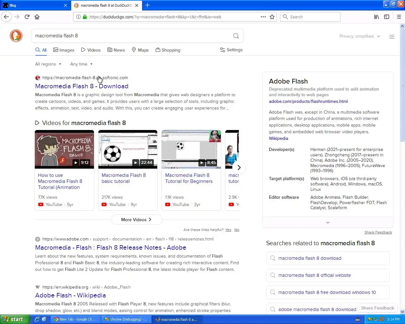Click More Videos button
This screenshot has height=324, width=405.
136,220
